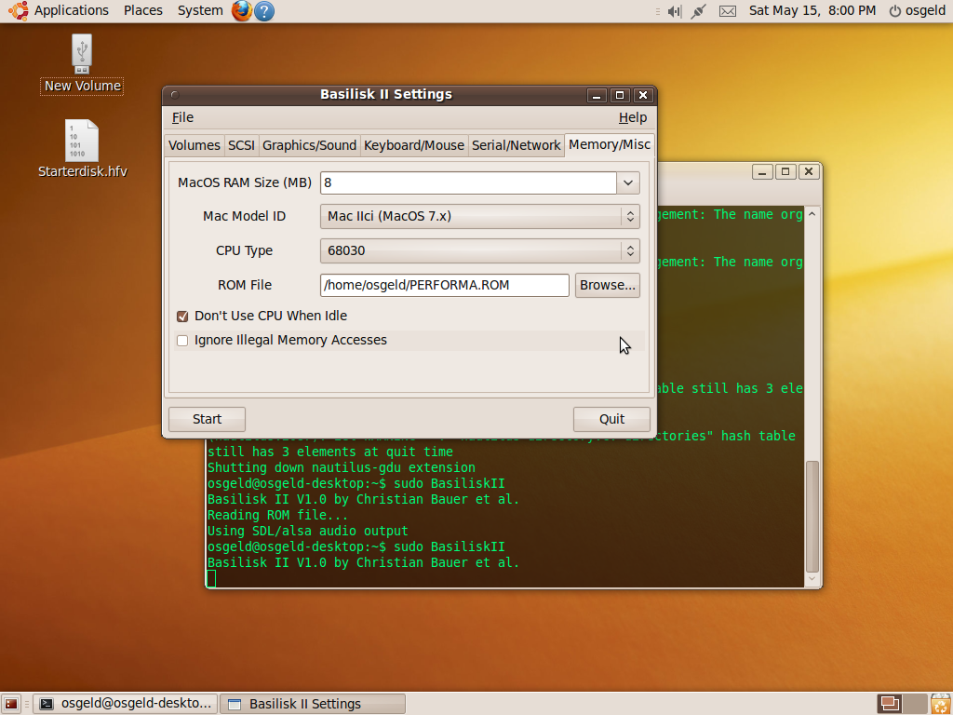
Task: Enable Ignore Illegal Memory Accesses
Action: [182, 341]
